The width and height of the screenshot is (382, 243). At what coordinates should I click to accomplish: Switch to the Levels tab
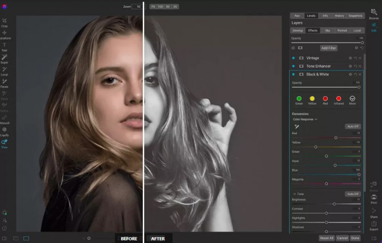(311, 16)
